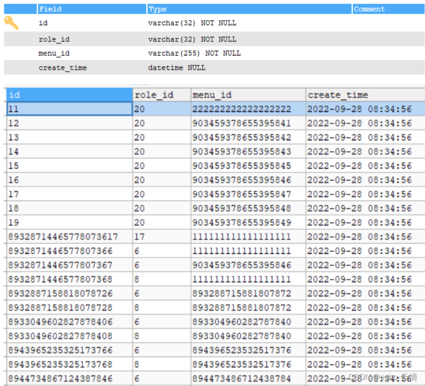Select id cell 893287144657807367
This screenshot has height=386, width=425.
69,265
